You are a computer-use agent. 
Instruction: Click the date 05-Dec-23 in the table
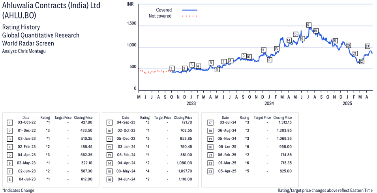[126, 139]
